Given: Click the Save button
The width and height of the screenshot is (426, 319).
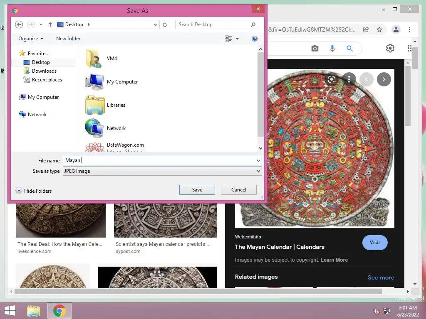Looking at the screenshot, I should point(197,190).
